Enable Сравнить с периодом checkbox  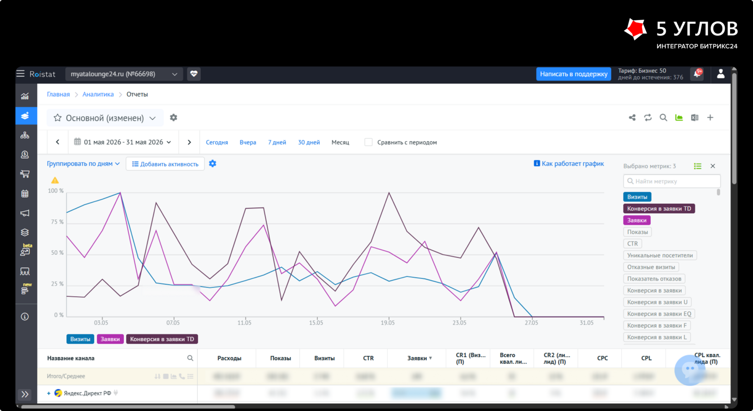[x=368, y=142]
